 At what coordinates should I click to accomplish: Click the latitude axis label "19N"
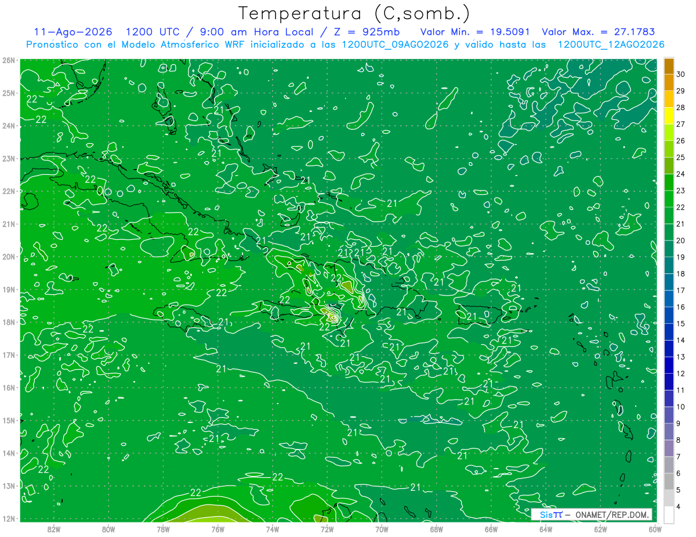9,289
